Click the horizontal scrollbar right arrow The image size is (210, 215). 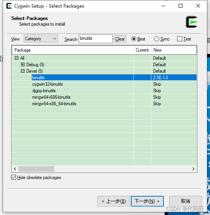194,169
